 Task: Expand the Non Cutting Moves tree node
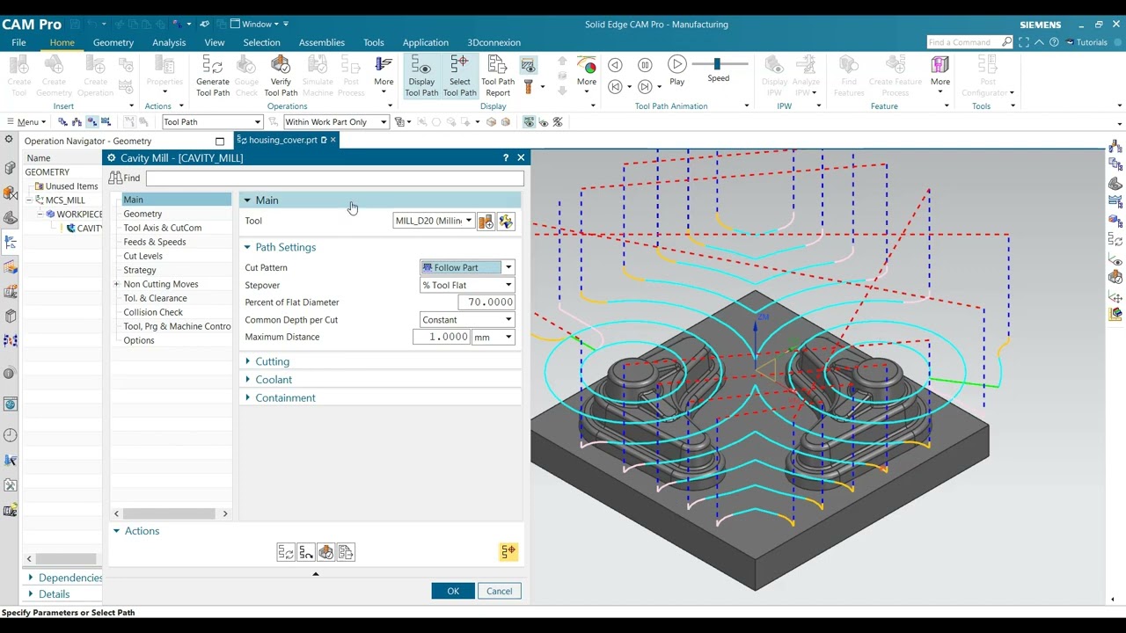[116, 284]
